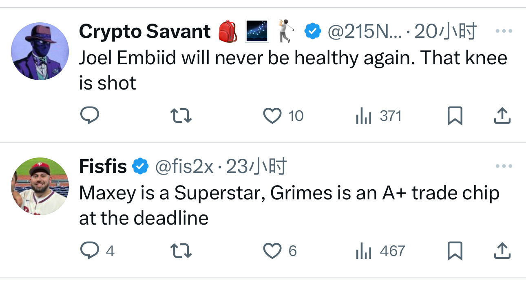Open Crypto Savant's profile via display name
Screen dimensions: 526x282
[144, 32]
